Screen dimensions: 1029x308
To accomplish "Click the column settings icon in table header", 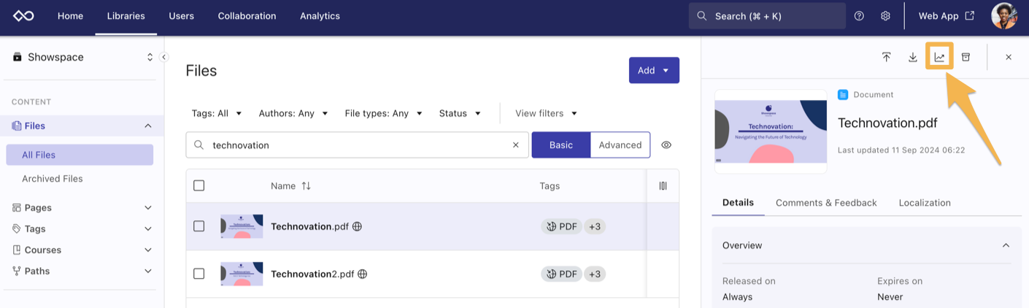I will 663,186.
